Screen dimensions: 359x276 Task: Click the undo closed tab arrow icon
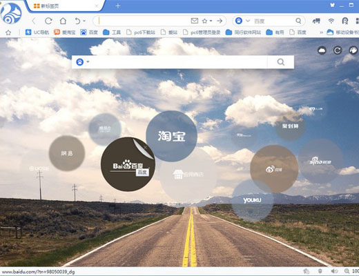[77, 21]
